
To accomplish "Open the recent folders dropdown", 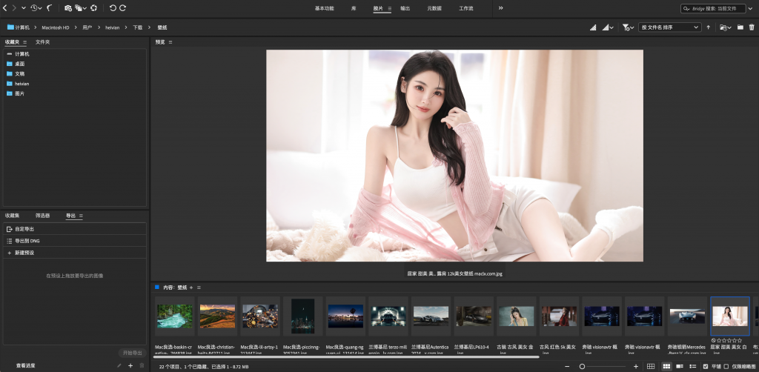I will click(x=725, y=27).
